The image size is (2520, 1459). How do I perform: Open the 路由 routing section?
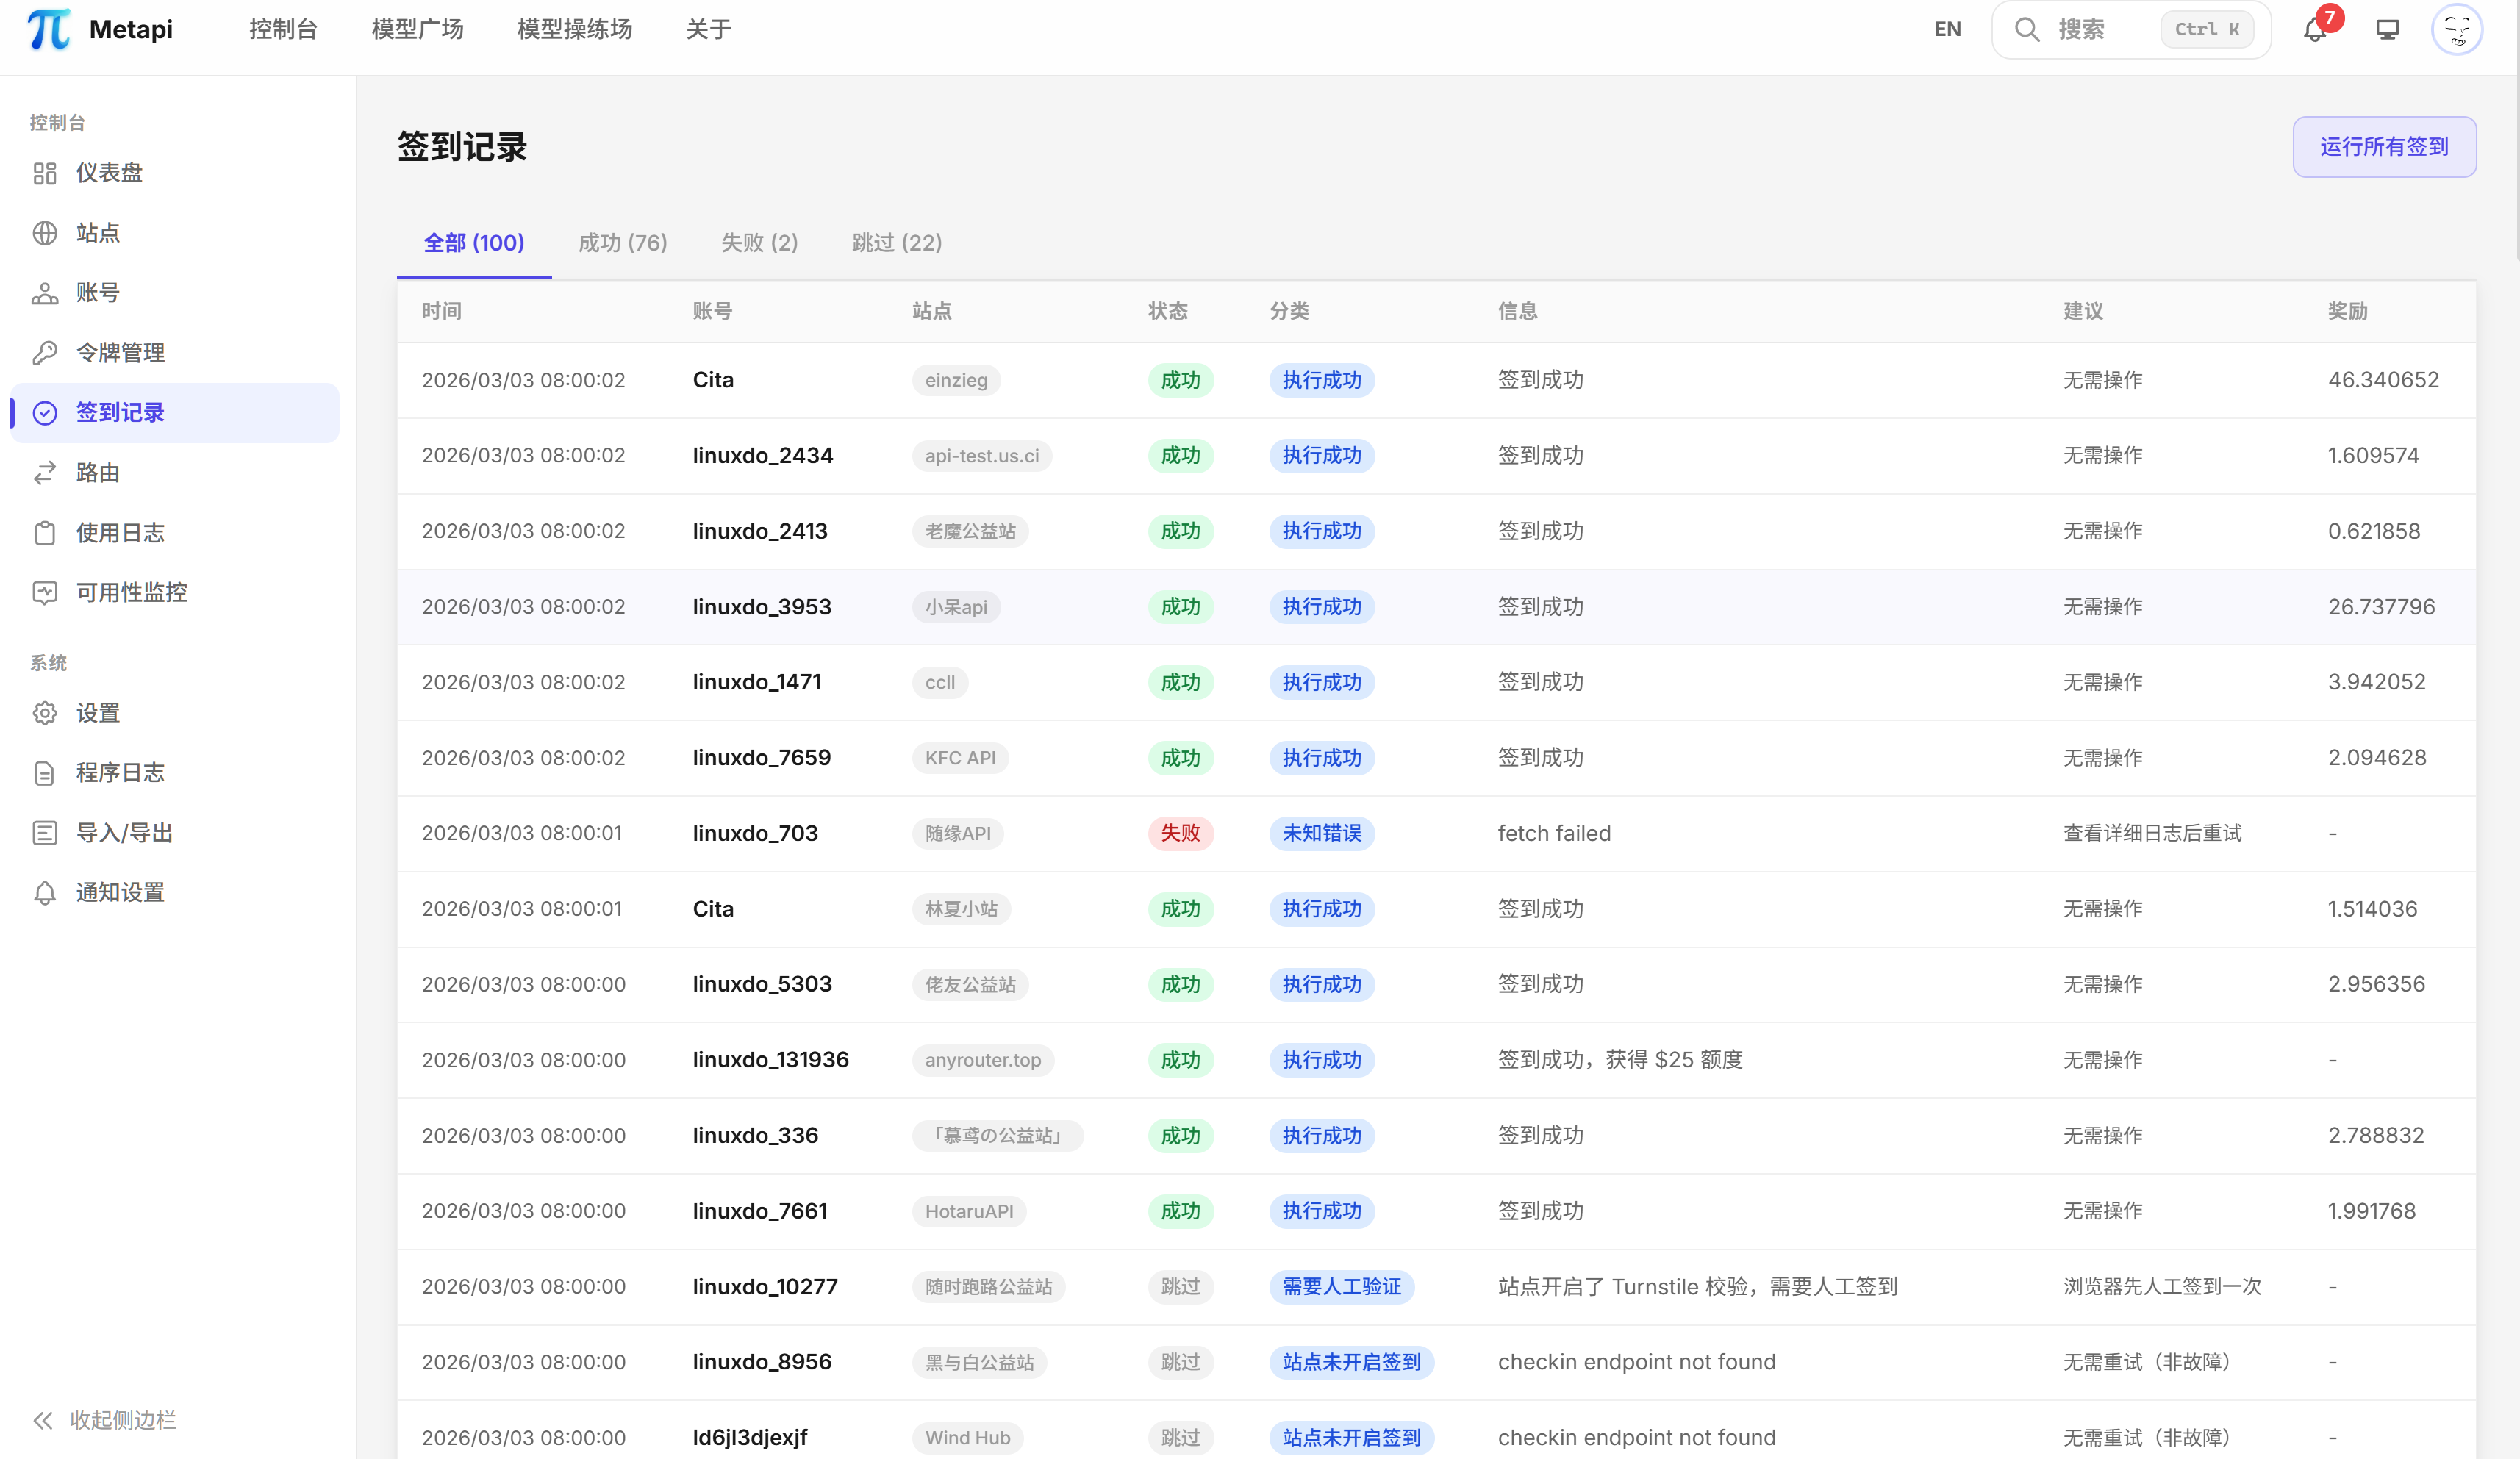pyautogui.click(x=99, y=472)
